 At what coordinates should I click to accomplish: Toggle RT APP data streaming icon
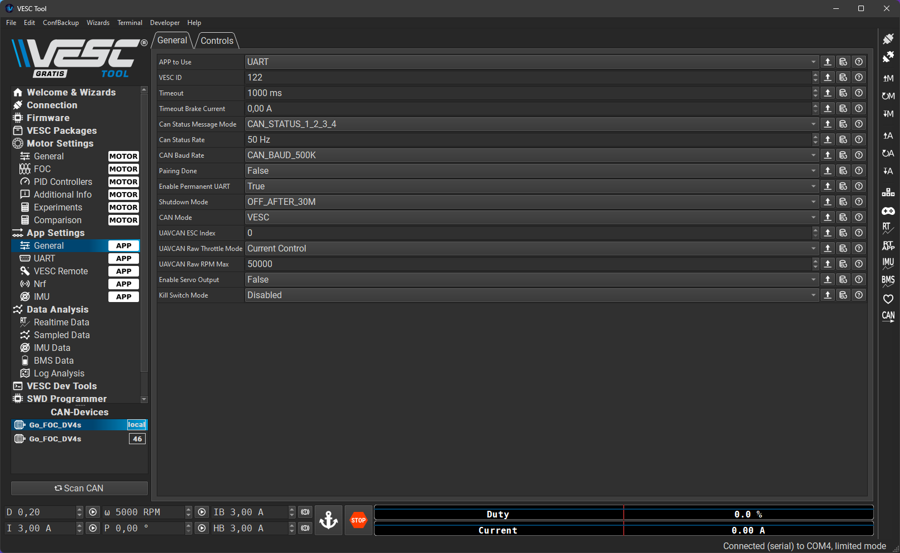click(x=888, y=246)
